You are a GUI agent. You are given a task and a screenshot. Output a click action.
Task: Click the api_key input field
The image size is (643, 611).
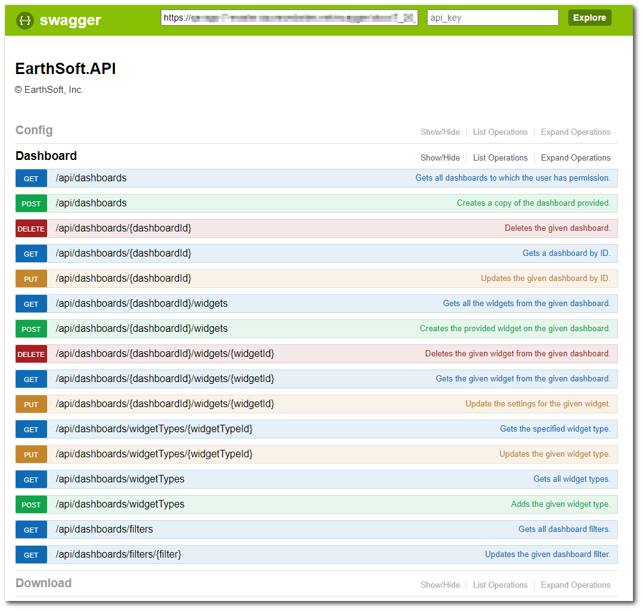[492, 18]
